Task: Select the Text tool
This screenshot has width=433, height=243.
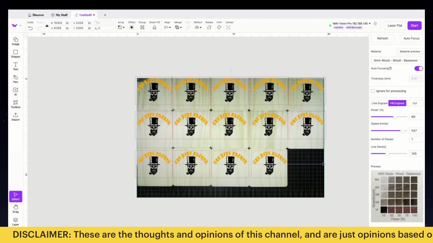Action: coord(16,66)
